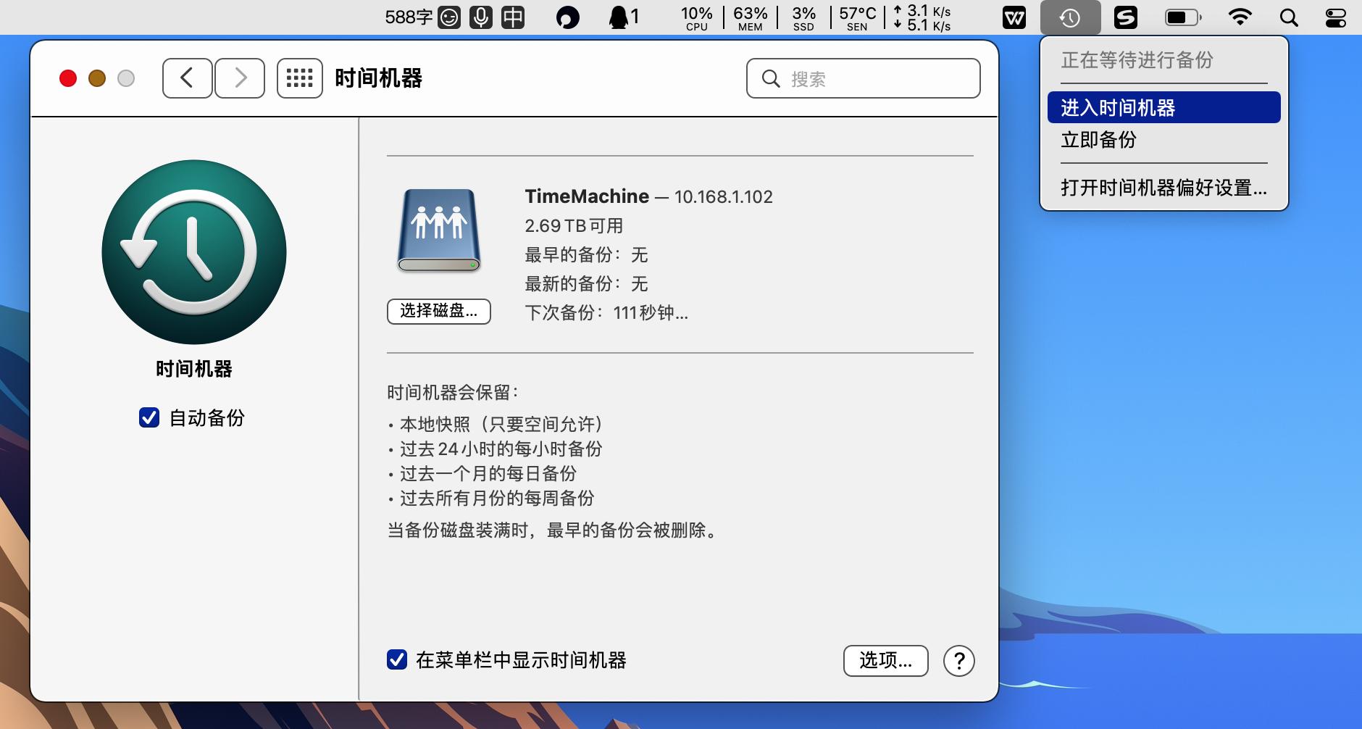Open Control Center from menu bar
Viewport: 1362px width, 729px height.
(1335, 17)
